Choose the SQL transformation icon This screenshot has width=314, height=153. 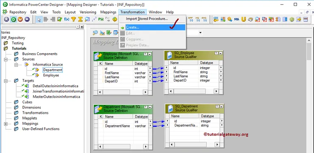(236, 19)
